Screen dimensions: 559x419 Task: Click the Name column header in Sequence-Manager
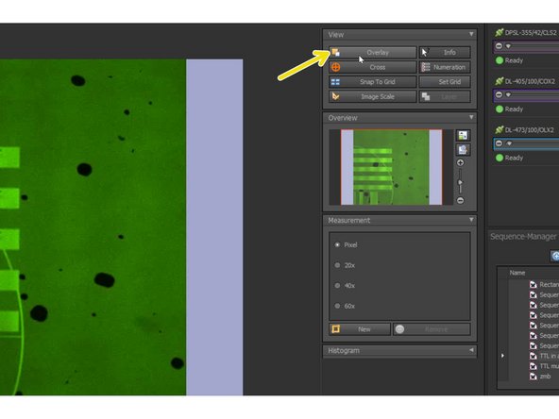[517, 273]
